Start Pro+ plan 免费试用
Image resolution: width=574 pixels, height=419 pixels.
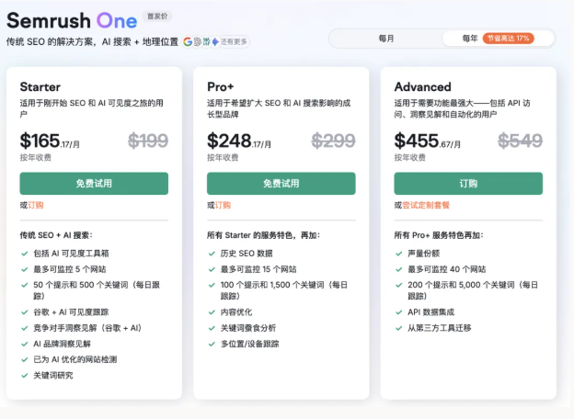click(281, 184)
